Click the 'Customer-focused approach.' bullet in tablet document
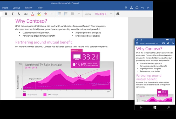176x119 pixels. [36, 32]
